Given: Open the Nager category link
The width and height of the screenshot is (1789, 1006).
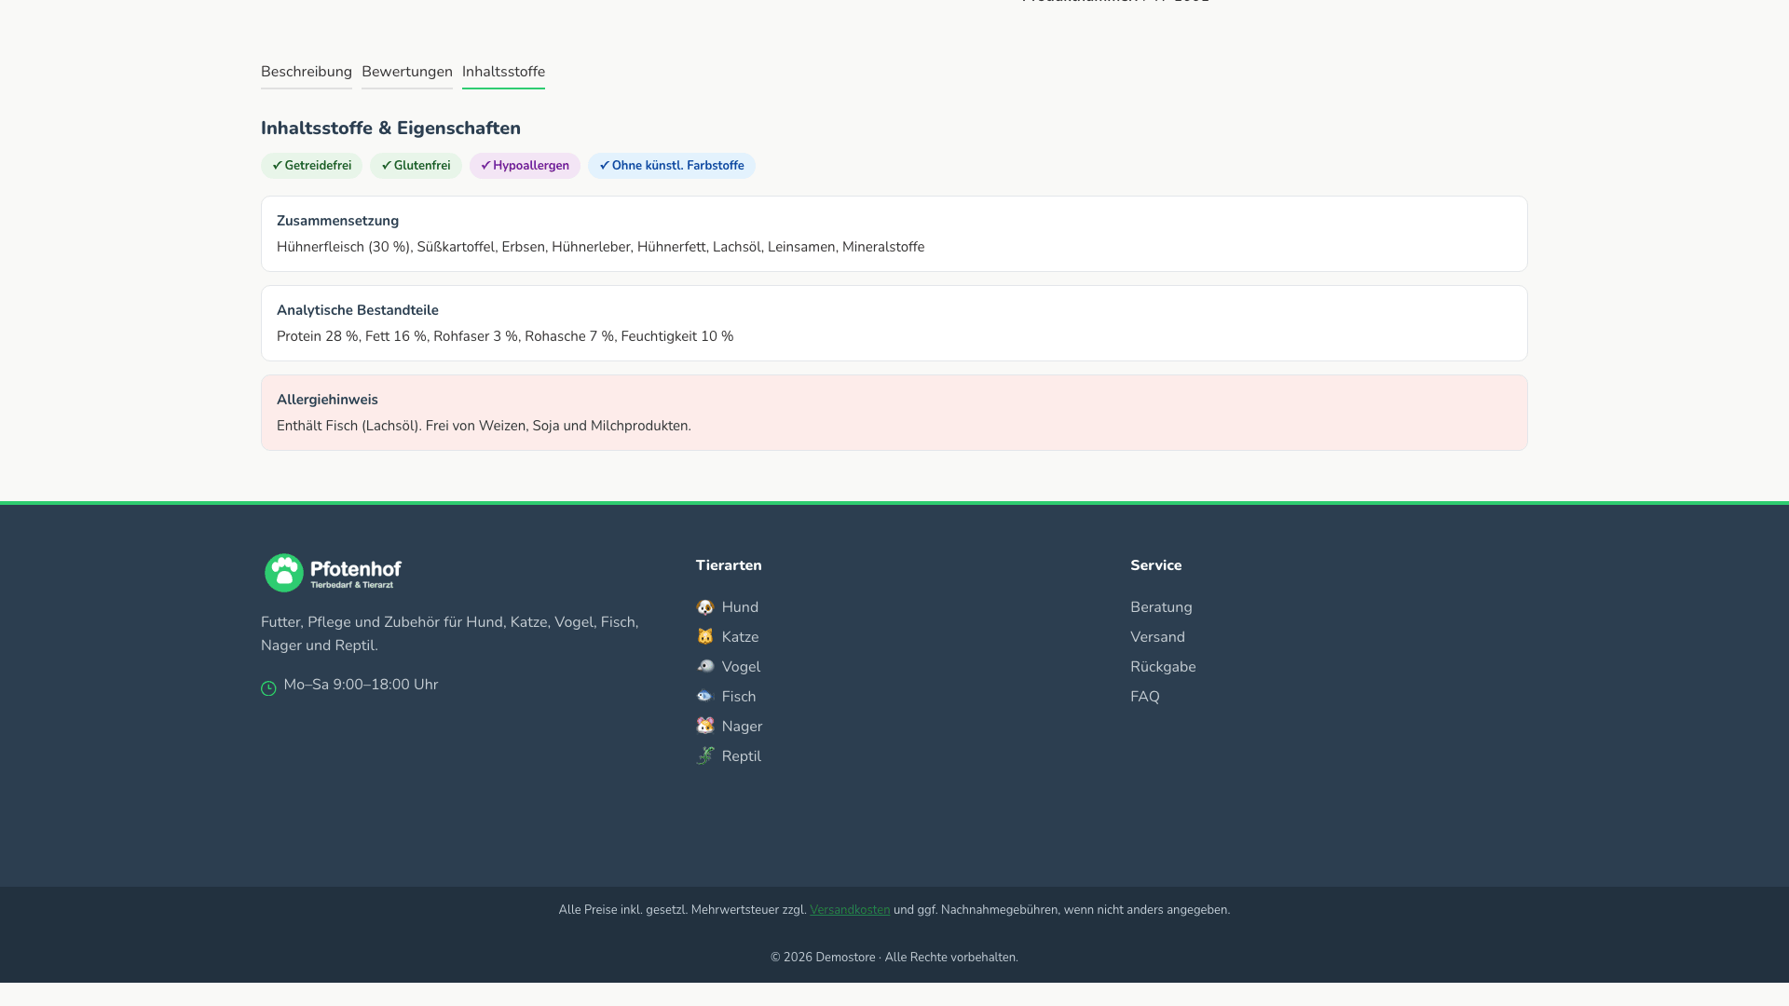Looking at the screenshot, I should pos(742,727).
